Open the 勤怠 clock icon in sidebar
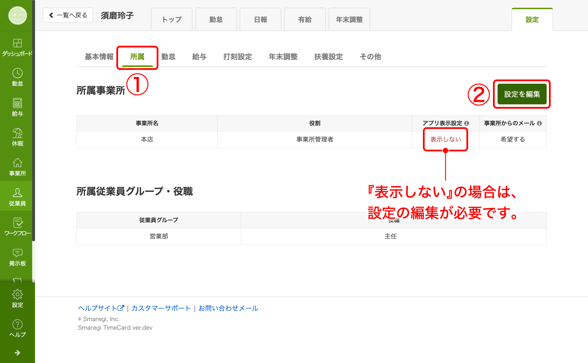The width and height of the screenshot is (588, 363). 17,73
